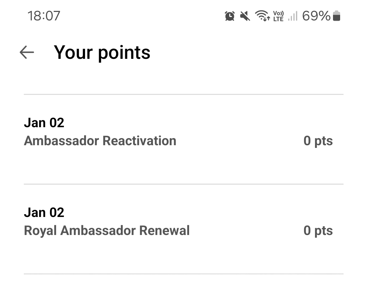Tap the Jan 02 date above Royal Ambassador Renewal

44,212
